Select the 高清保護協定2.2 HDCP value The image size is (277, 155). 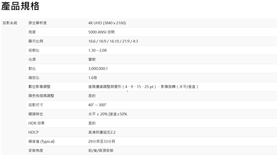point(102,132)
